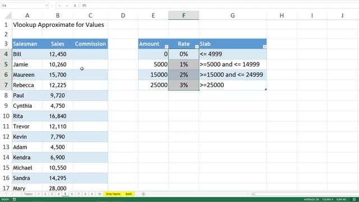Image resolution: width=359 pixels, height=202 pixels.
Task: Select the cell containing 'Kendra'
Action: 27,157
